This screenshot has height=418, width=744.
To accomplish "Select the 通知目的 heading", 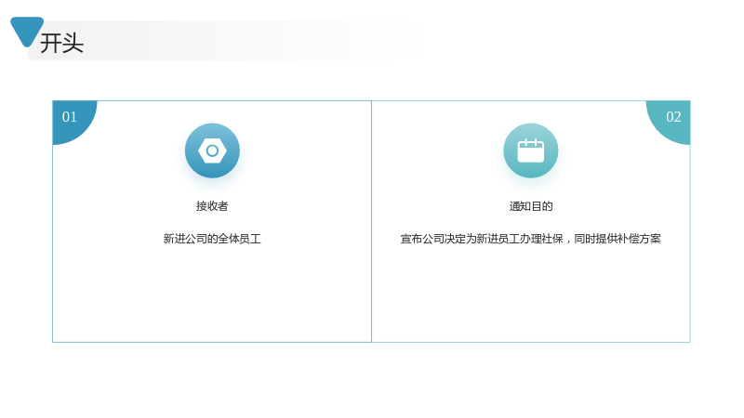I will pos(531,206).
